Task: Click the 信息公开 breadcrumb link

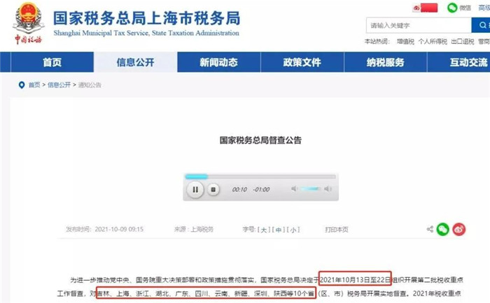Action: coord(59,84)
